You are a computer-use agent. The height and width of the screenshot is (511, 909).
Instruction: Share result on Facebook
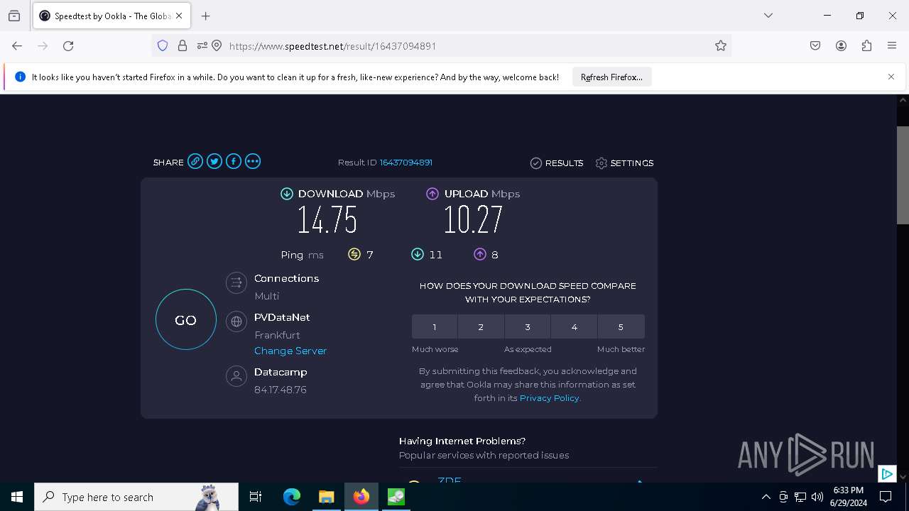pyautogui.click(x=234, y=162)
